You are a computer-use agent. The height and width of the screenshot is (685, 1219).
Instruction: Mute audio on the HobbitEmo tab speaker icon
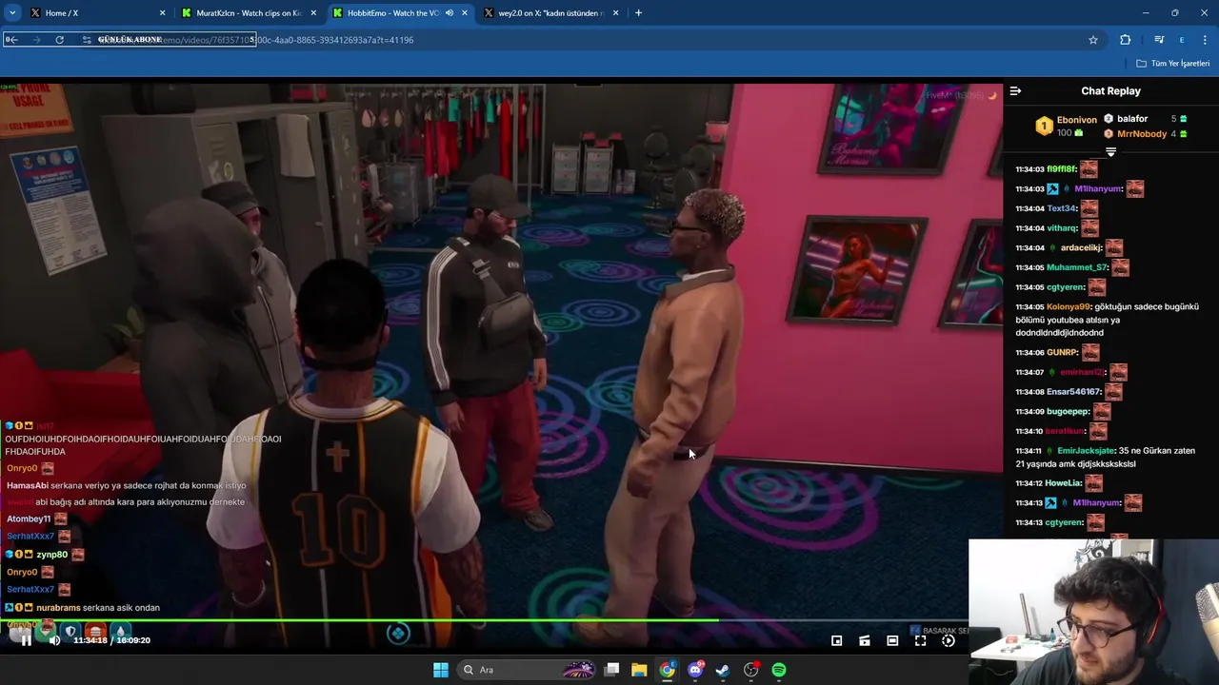450,13
